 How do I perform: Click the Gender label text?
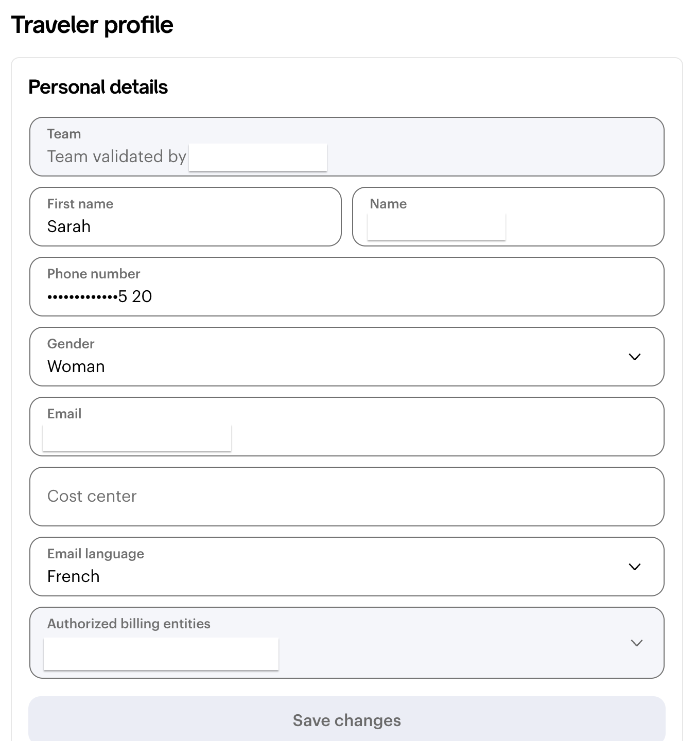71,344
